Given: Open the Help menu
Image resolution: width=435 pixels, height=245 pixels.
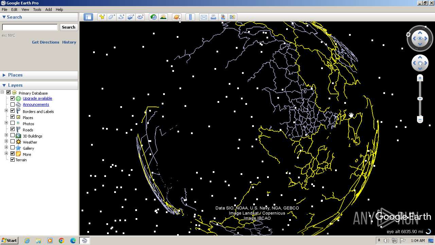Looking at the screenshot, I should tap(59, 10).
